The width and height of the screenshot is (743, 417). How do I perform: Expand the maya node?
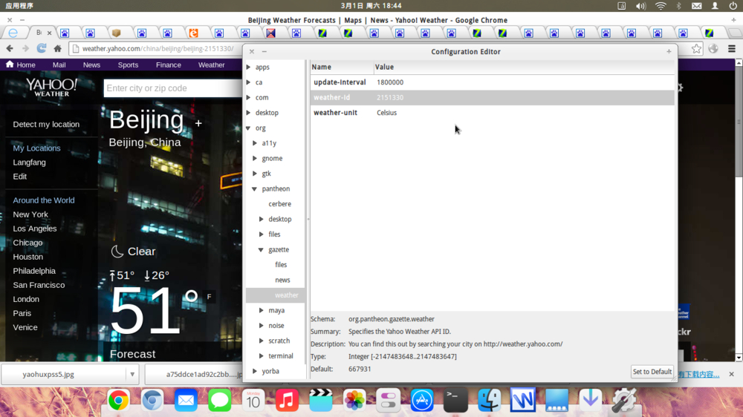click(262, 310)
